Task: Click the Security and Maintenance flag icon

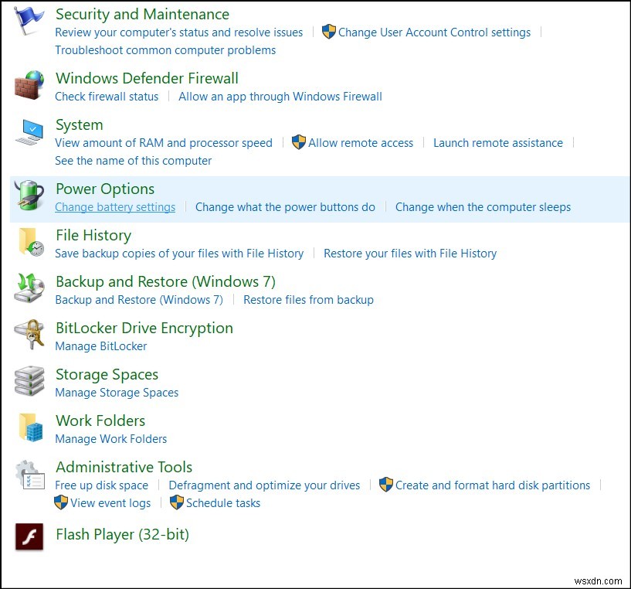Action: 29,20
